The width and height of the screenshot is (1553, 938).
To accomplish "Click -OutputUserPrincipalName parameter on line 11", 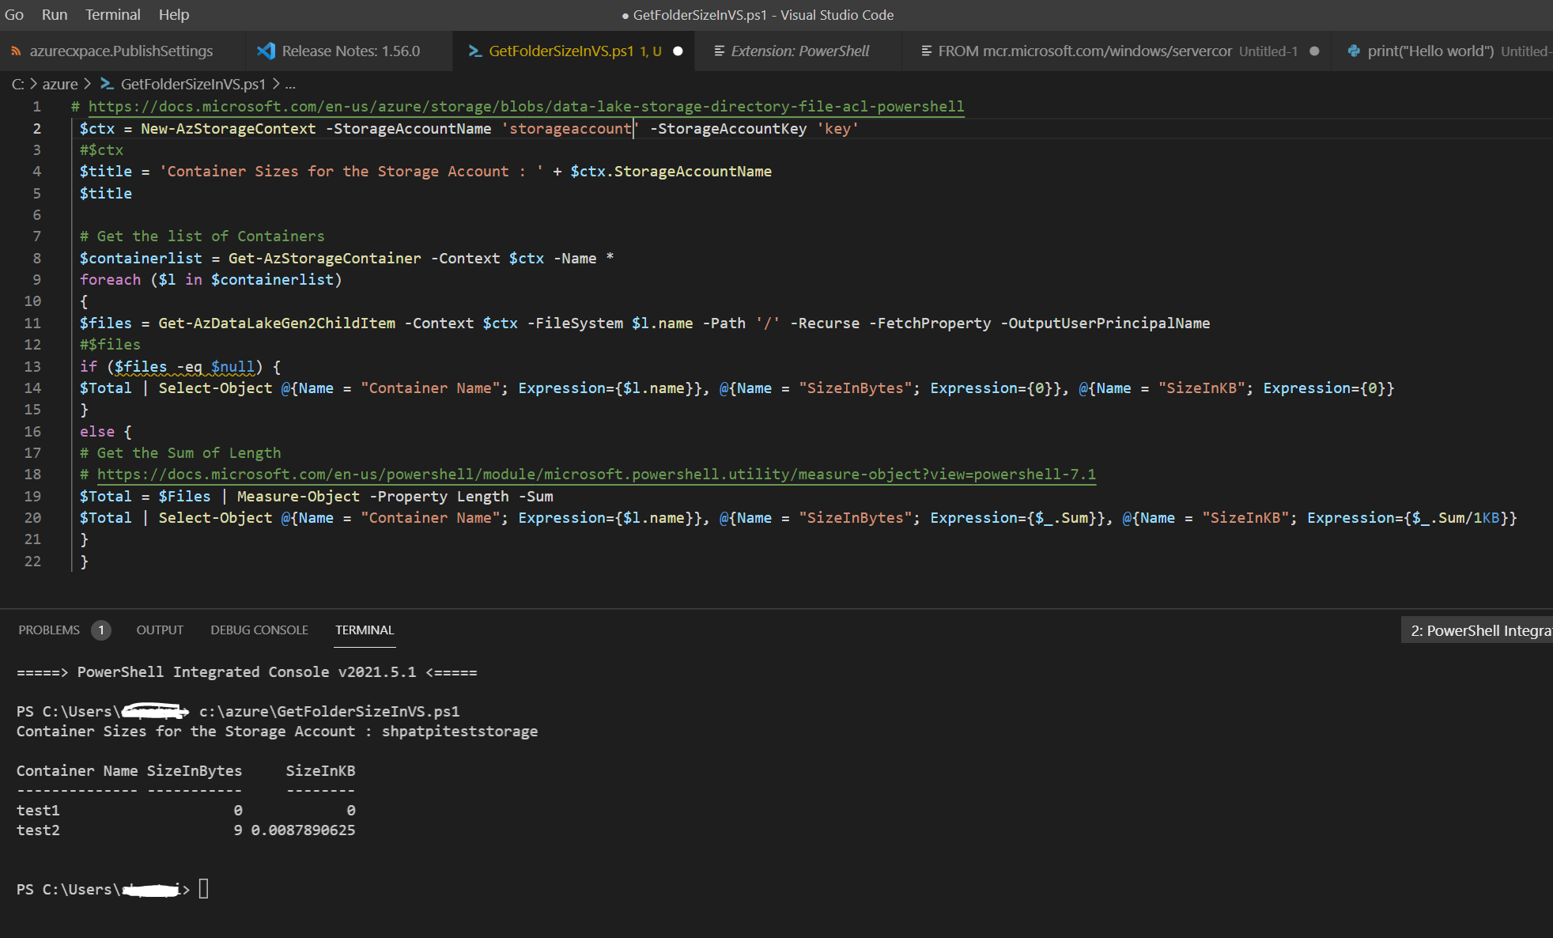I will click(x=1105, y=323).
